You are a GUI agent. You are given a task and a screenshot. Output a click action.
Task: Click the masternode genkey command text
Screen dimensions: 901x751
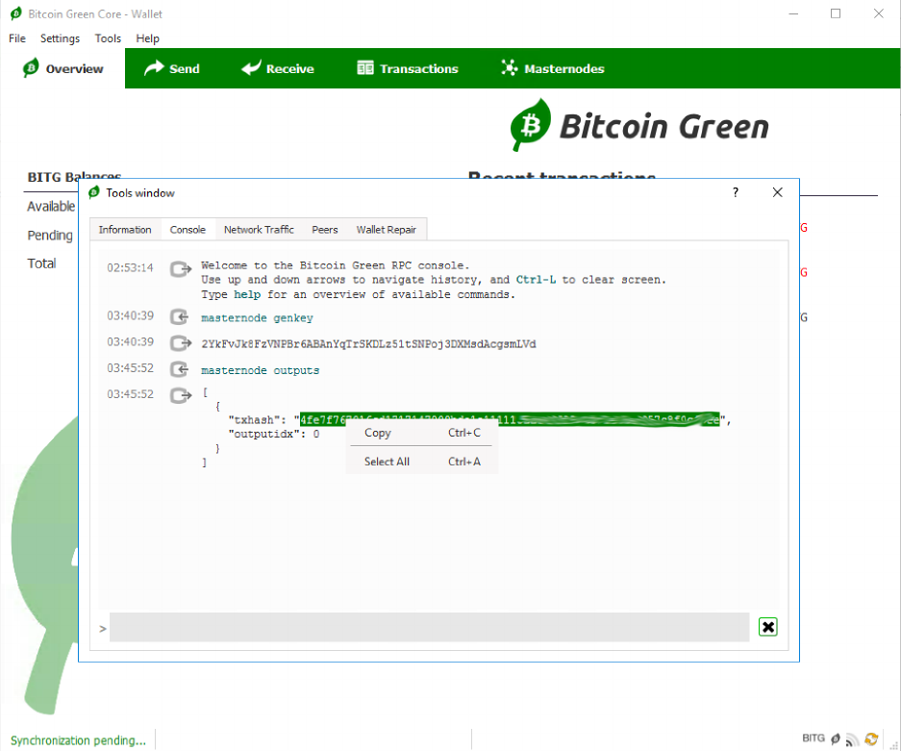point(257,318)
